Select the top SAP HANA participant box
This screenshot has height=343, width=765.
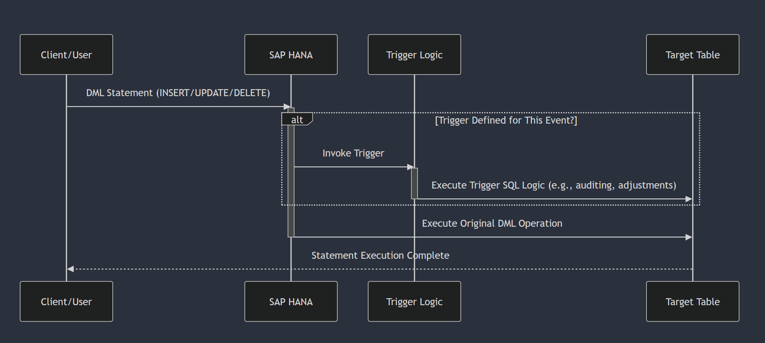pyautogui.click(x=291, y=55)
